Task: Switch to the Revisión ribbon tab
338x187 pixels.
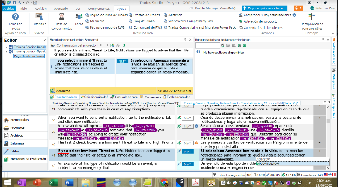Action: click(41, 8)
